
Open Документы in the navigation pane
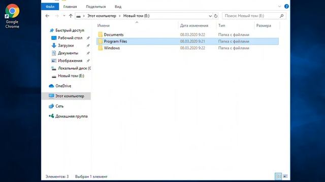click(68, 53)
